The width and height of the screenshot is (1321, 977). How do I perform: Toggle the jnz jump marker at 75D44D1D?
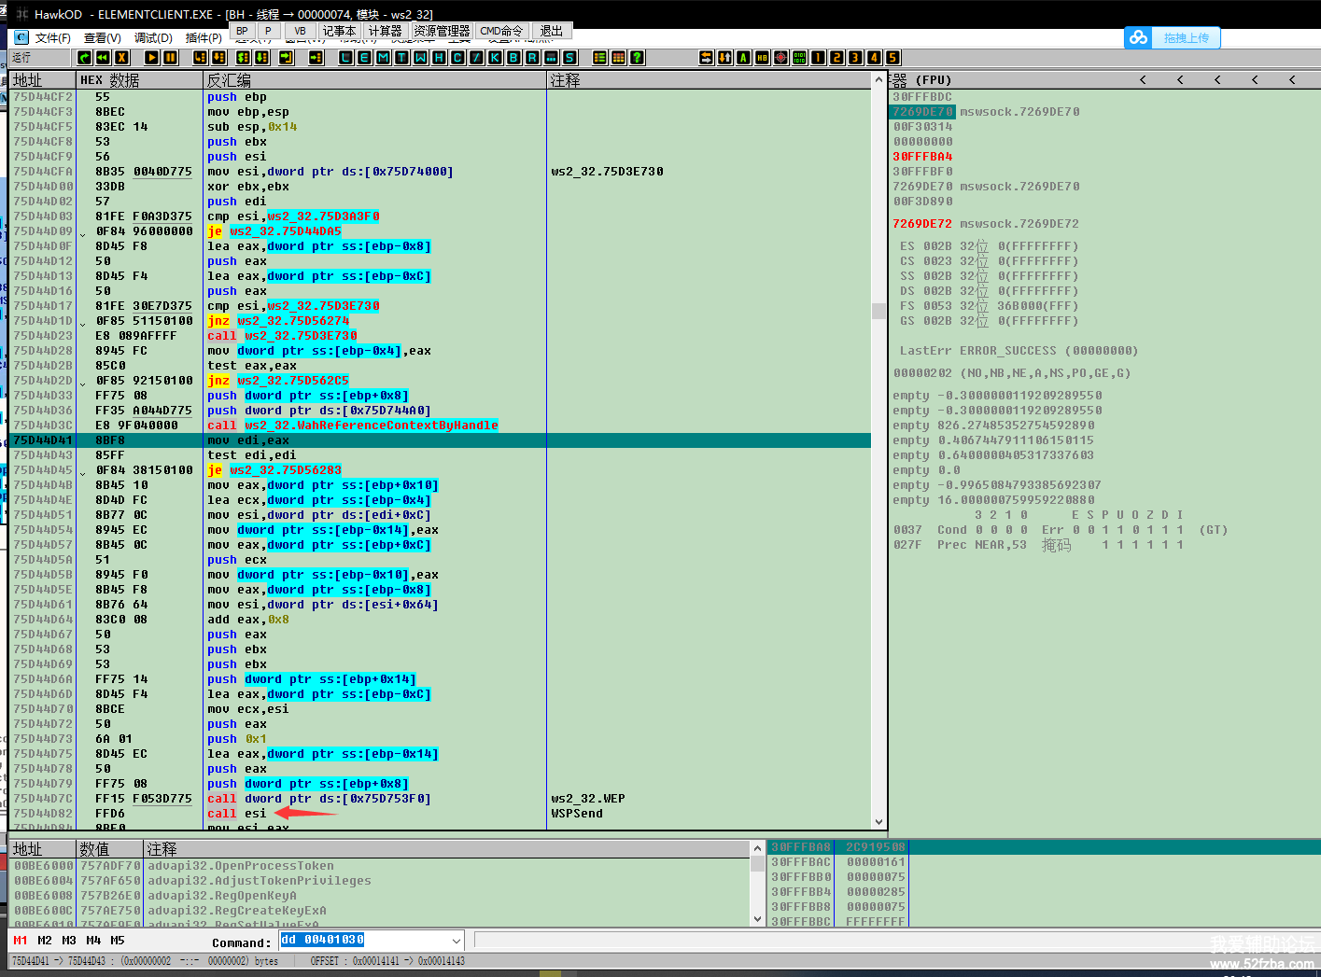(83, 322)
